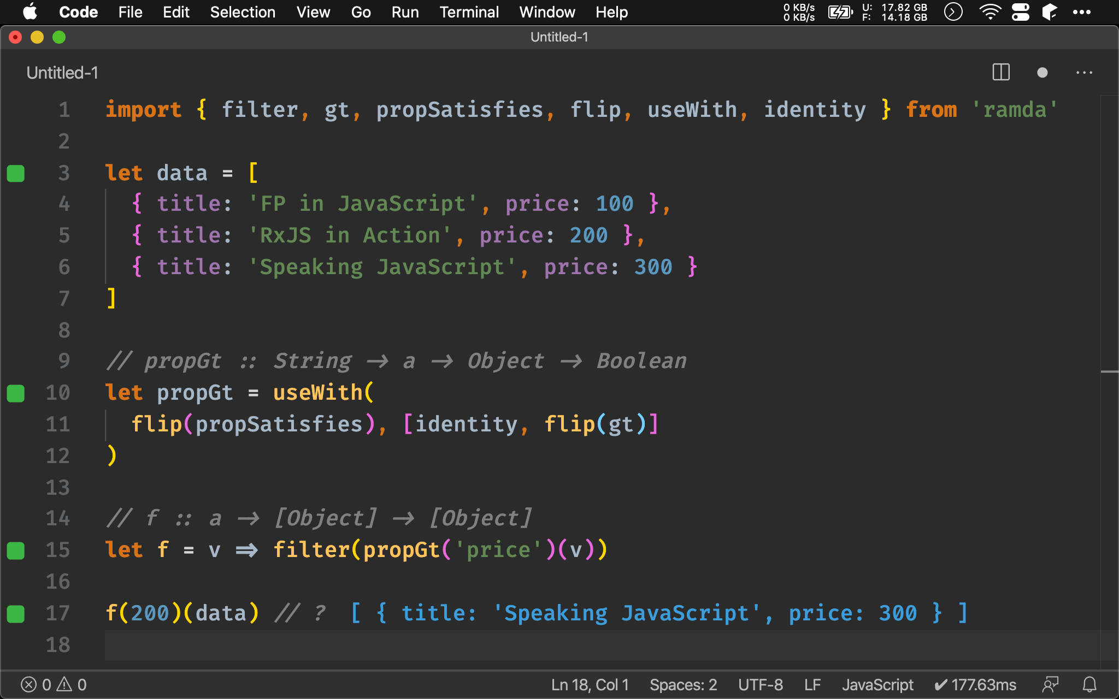Click the Quokka 177.63ms timing status

pyautogui.click(x=975, y=685)
